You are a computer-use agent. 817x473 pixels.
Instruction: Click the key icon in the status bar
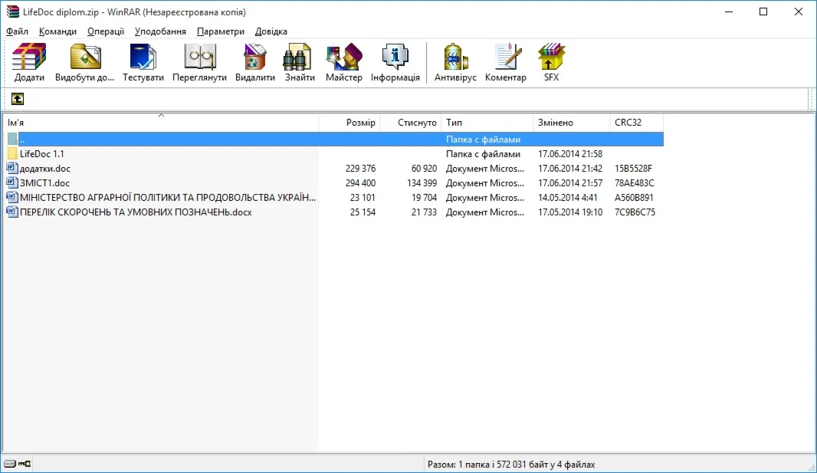pos(25,464)
